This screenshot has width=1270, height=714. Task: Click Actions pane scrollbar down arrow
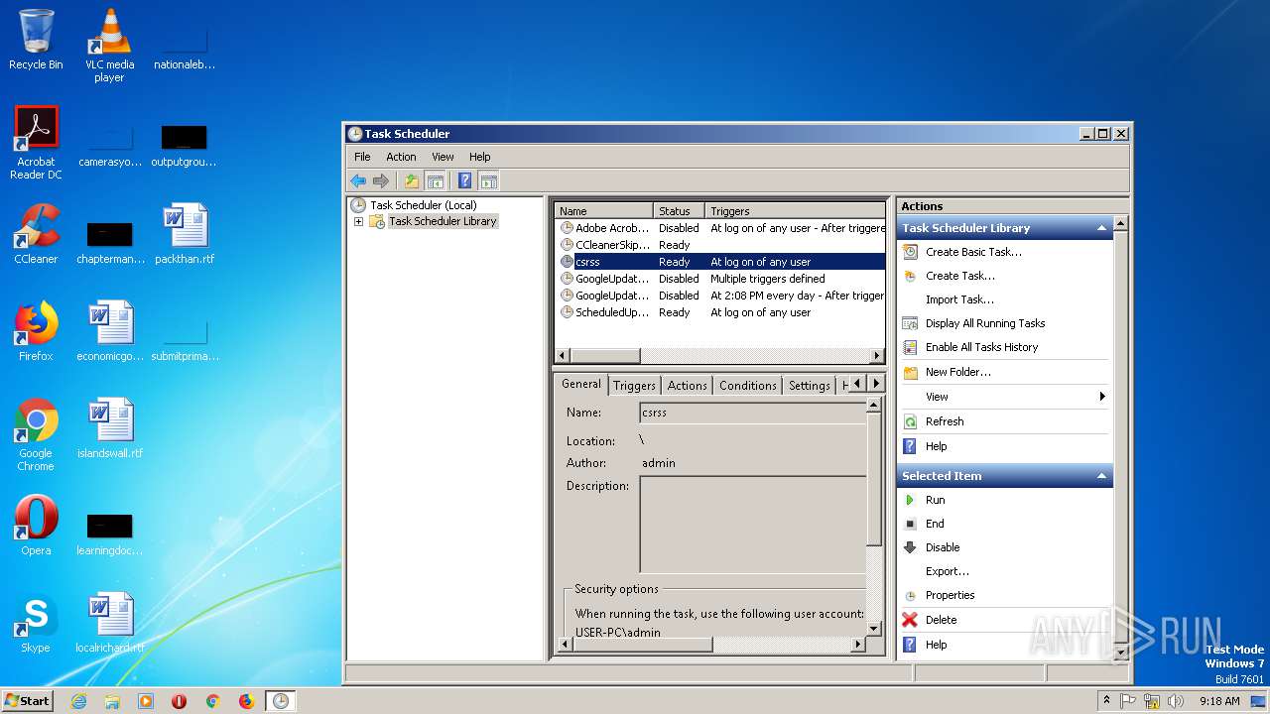pos(1121,653)
